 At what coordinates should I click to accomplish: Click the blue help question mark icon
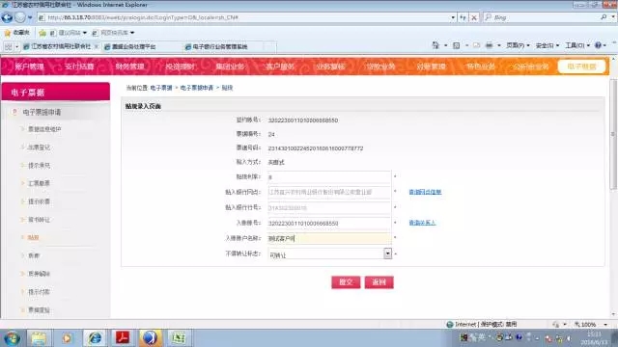(598, 45)
